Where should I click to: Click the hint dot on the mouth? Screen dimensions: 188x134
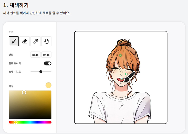(122, 80)
